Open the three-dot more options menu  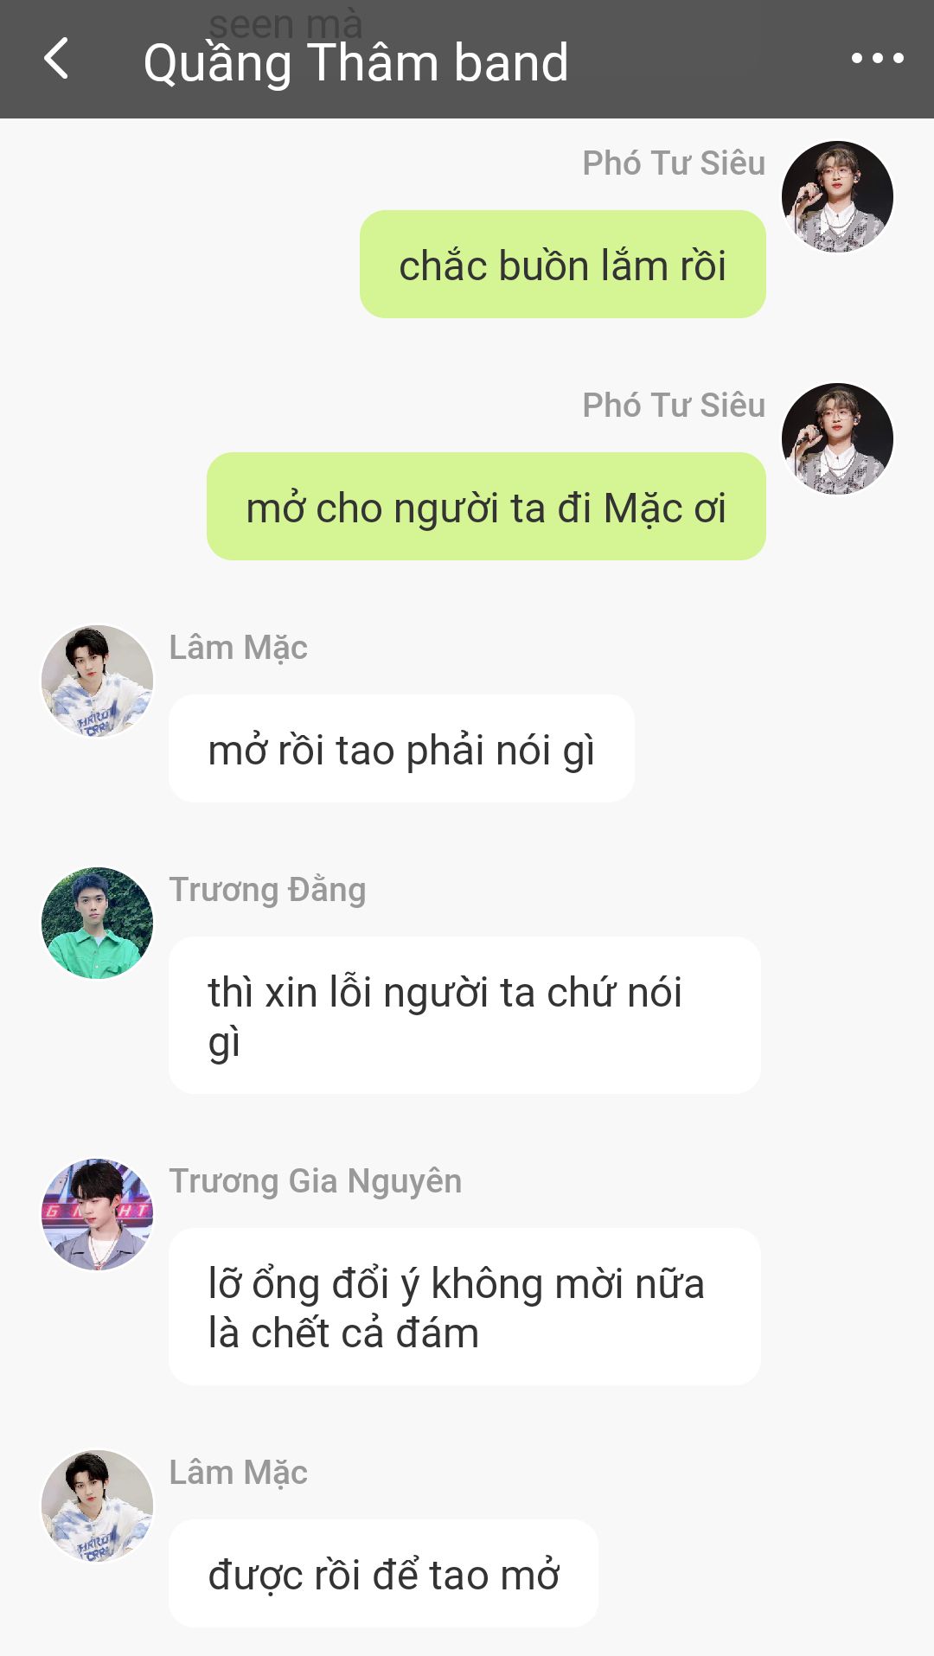click(877, 59)
